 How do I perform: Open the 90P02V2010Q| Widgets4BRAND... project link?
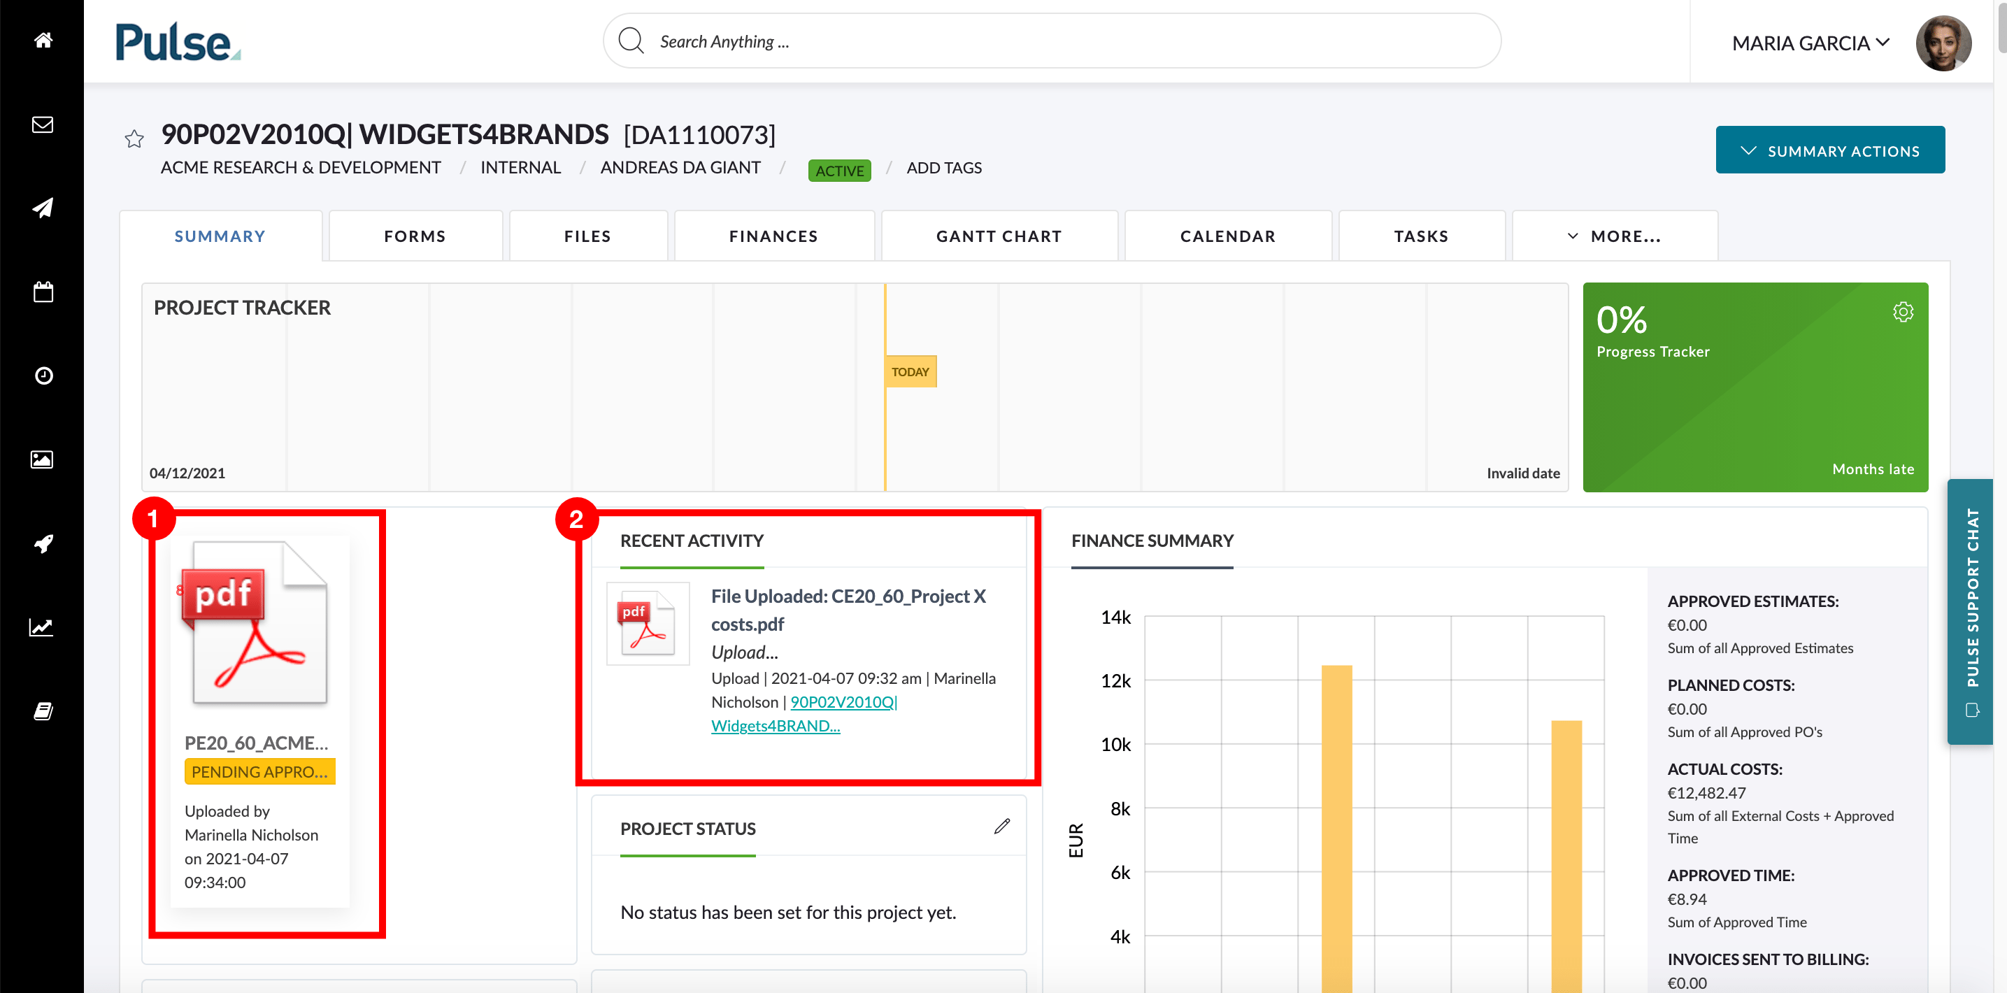pos(804,713)
